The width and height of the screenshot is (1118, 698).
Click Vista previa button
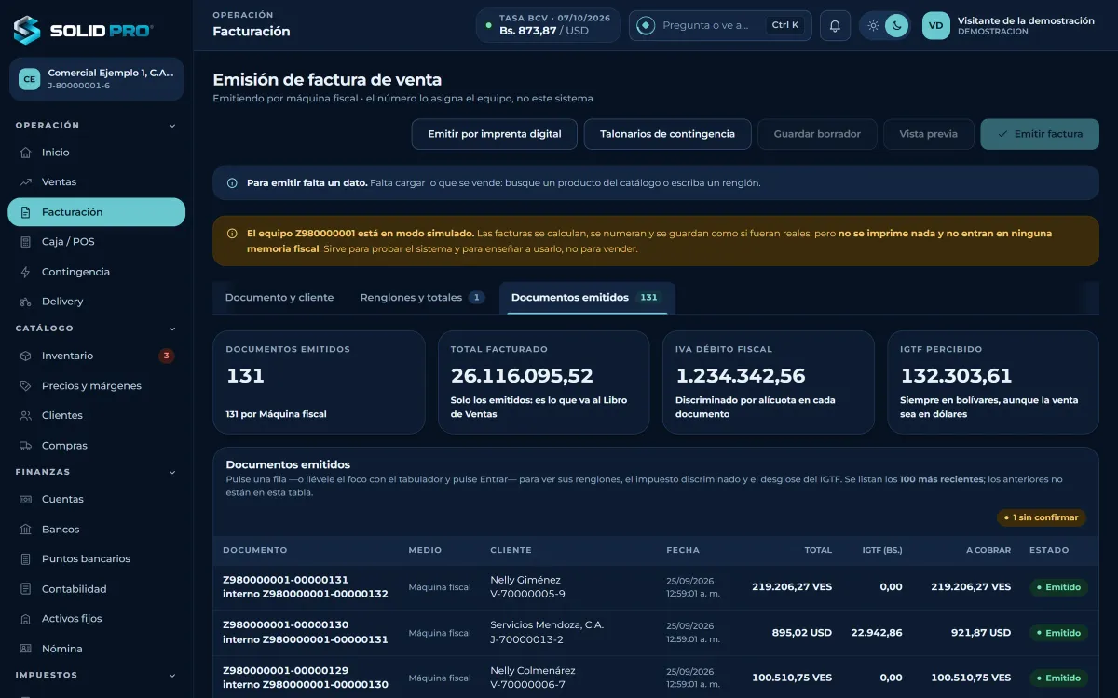point(928,134)
